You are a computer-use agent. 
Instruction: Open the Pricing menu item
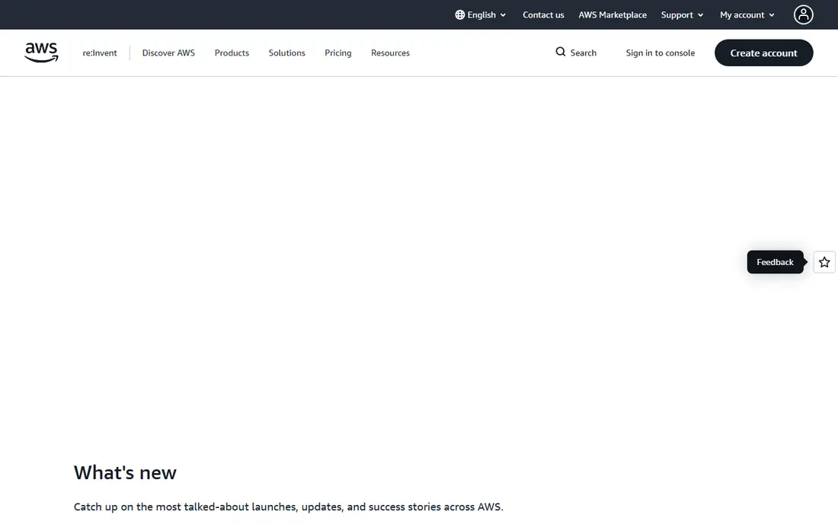[338, 53]
